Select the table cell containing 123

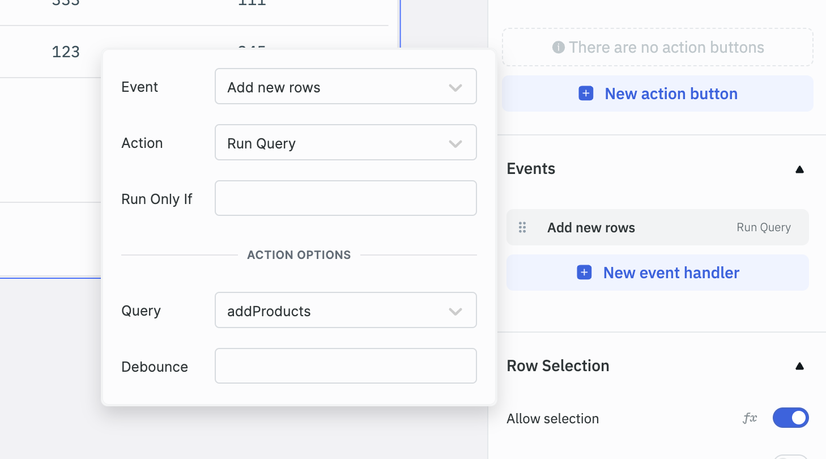66,52
